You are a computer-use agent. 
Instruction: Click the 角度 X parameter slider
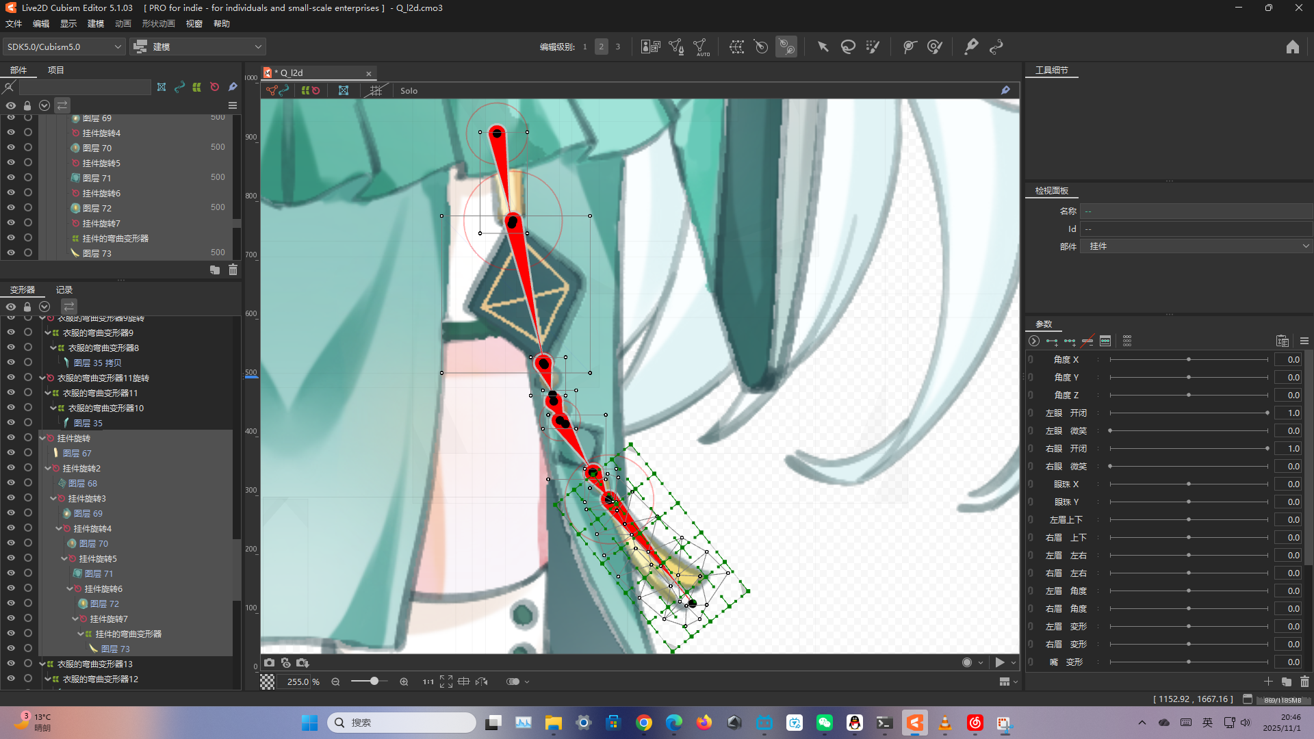click(x=1188, y=359)
